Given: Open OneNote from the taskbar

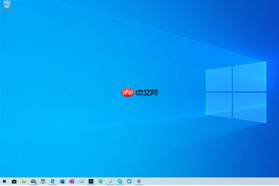Looking at the screenshot, I should coord(72,181).
